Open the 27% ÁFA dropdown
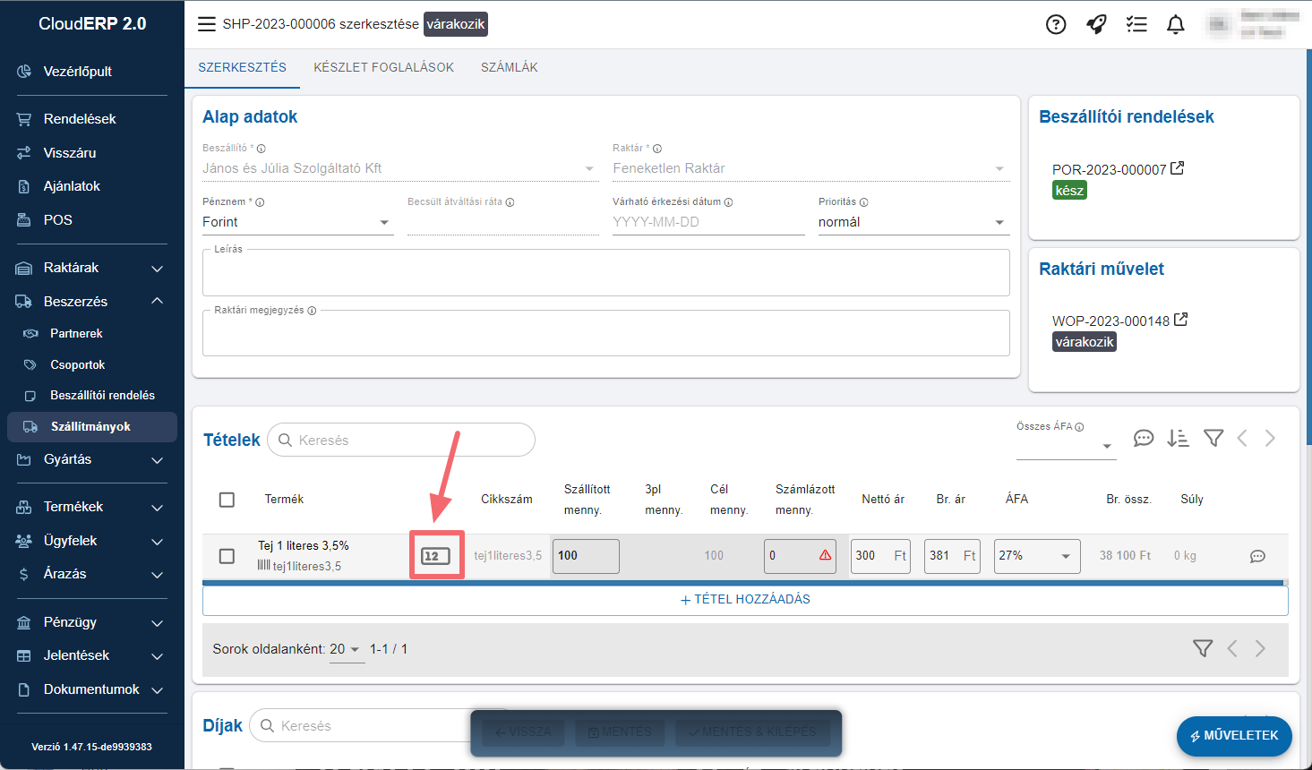The width and height of the screenshot is (1312, 770). click(1036, 556)
